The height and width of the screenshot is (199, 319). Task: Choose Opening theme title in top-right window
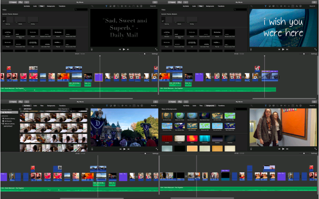tap(166, 20)
